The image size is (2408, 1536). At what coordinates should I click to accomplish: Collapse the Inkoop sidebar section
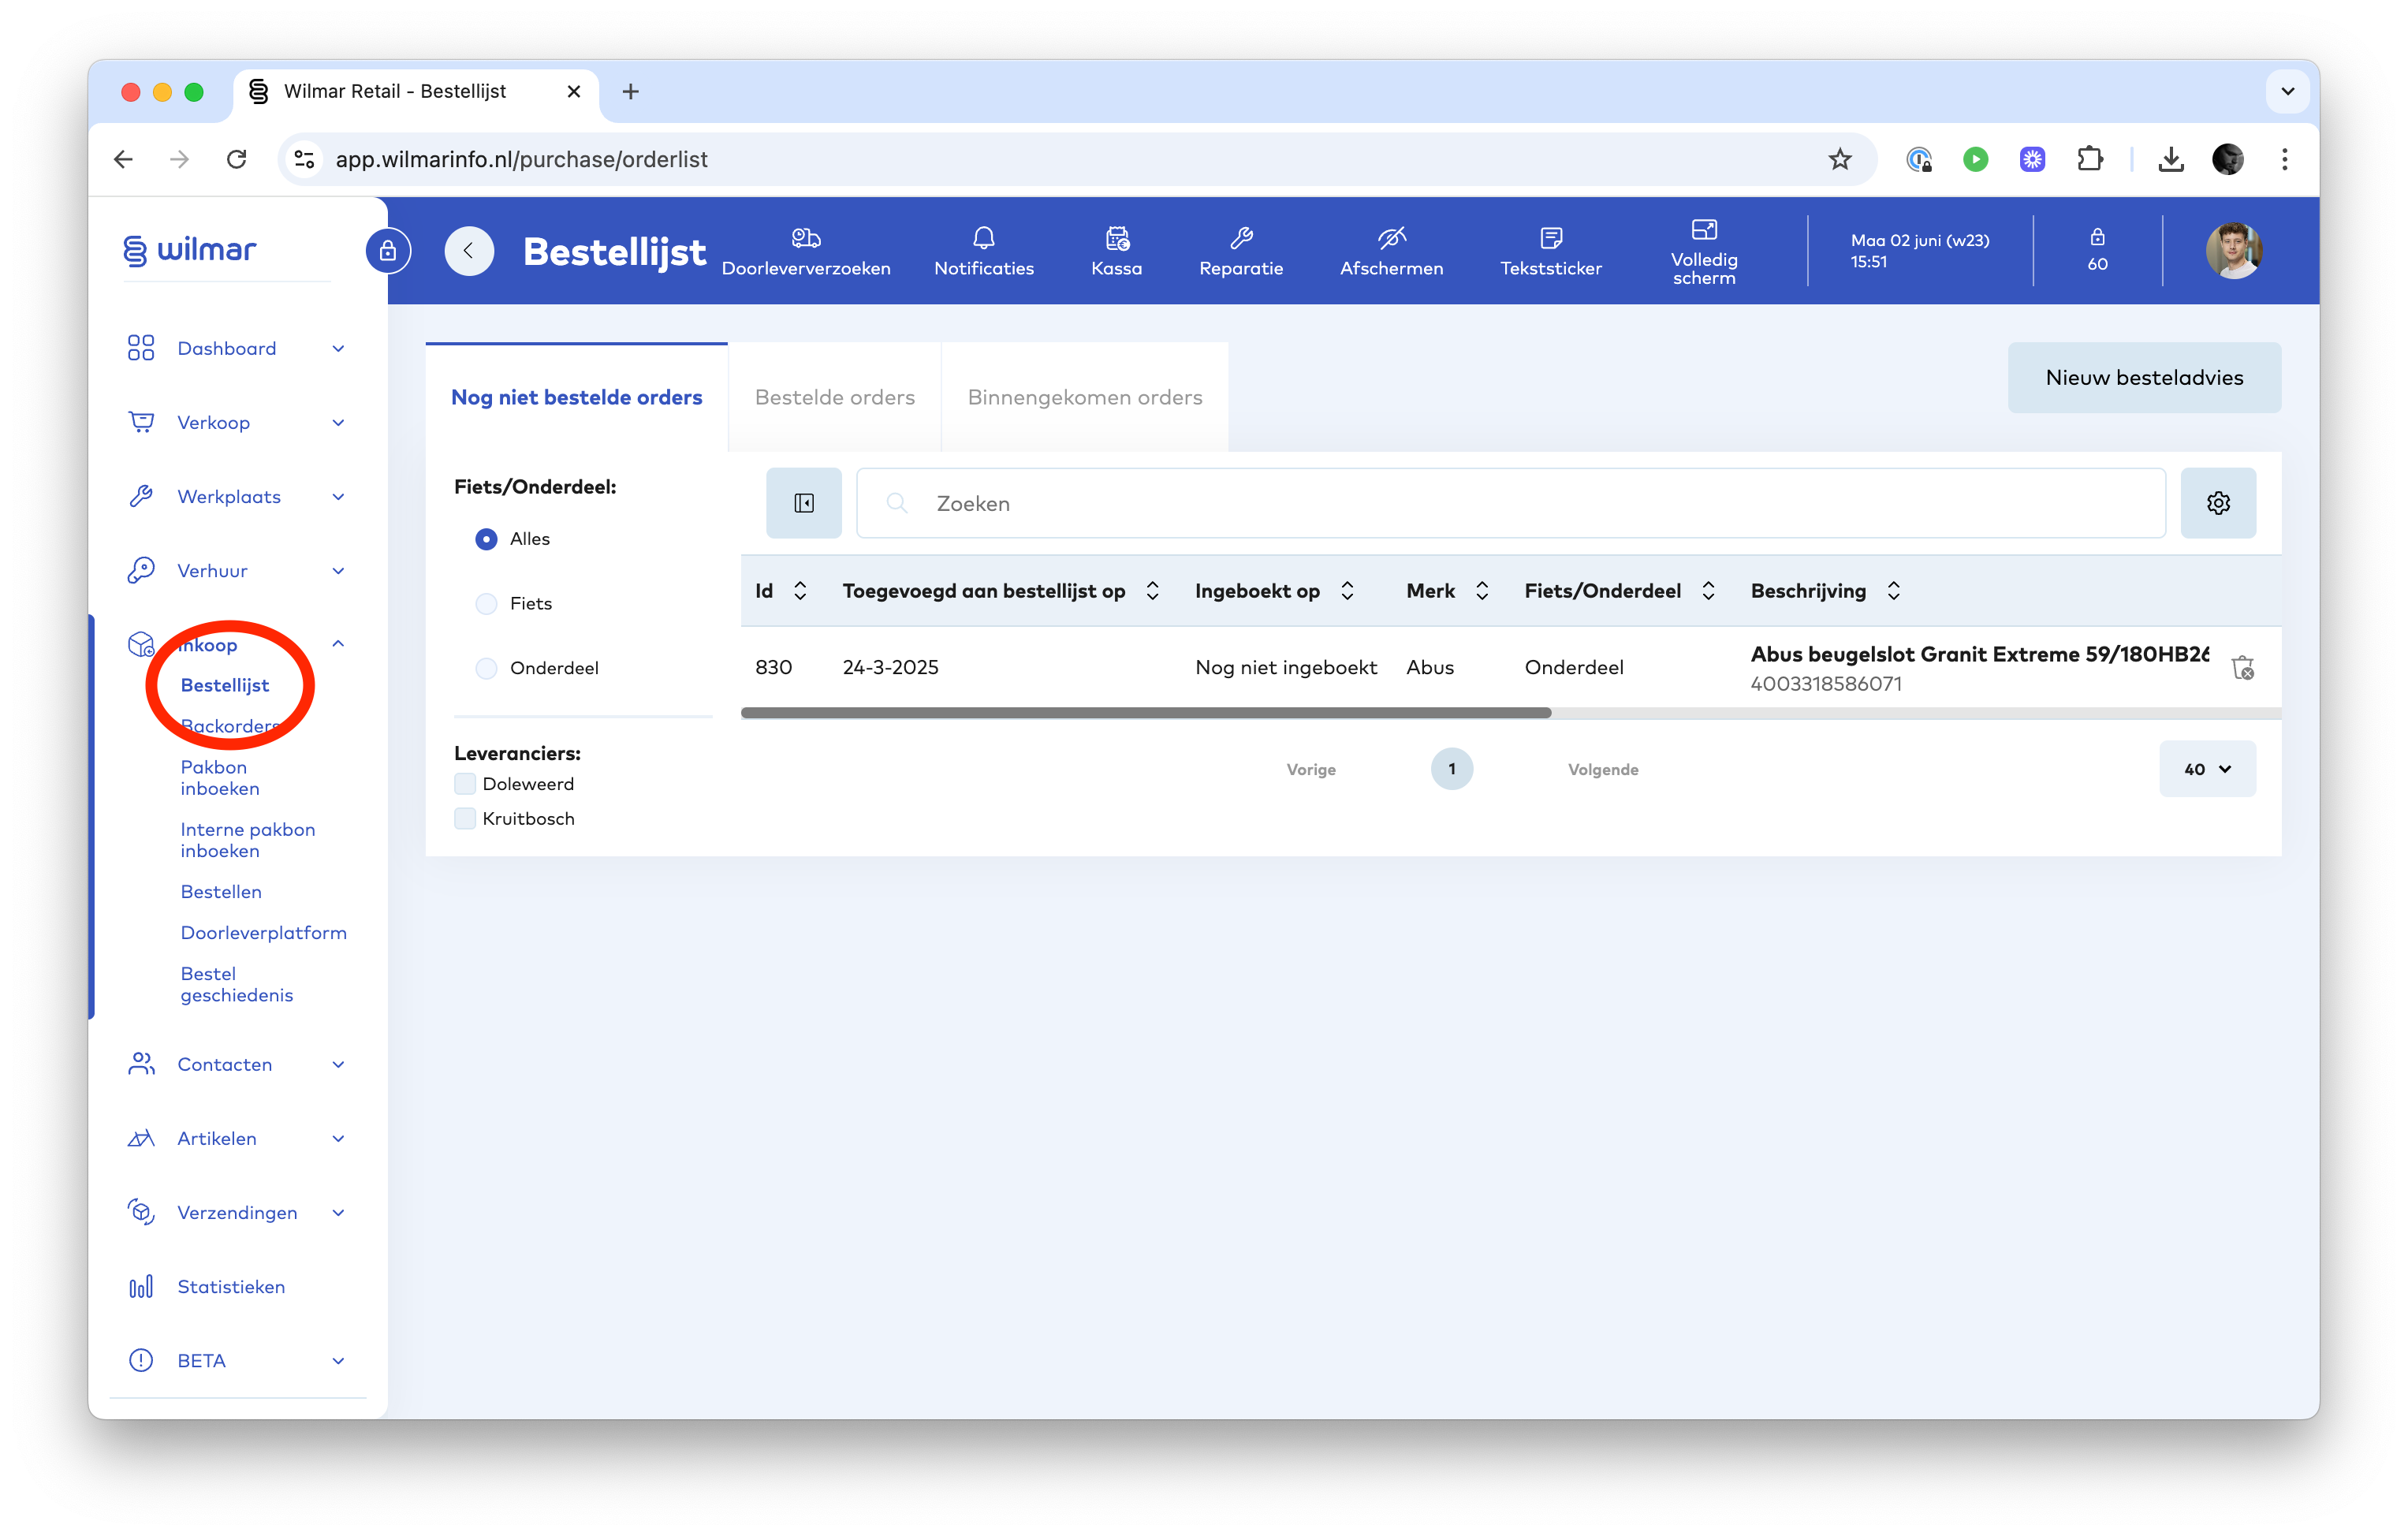(338, 644)
